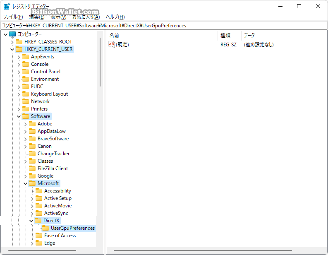This screenshot has width=328, height=255.
Task: Click the Printers folder icon
Action: tap(26, 108)
